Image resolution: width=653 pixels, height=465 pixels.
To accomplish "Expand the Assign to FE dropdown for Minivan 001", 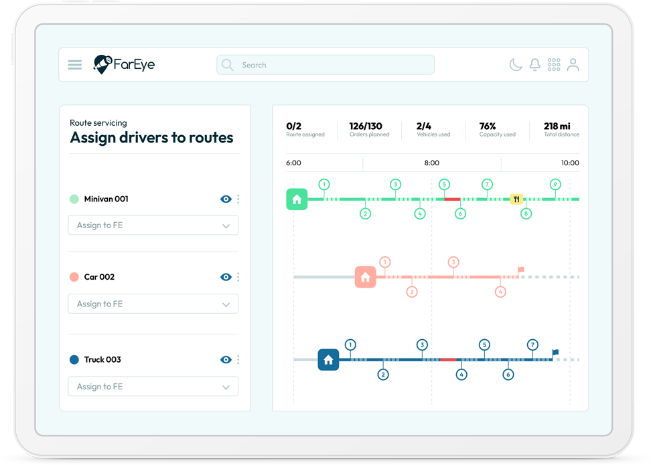I will coord(153,225).
